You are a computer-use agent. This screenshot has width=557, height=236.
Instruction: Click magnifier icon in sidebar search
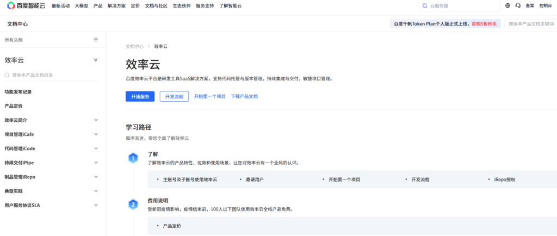(7, 75)
